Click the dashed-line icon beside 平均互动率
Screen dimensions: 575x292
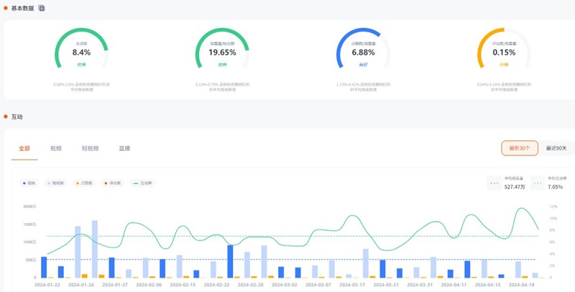(539, 183)
